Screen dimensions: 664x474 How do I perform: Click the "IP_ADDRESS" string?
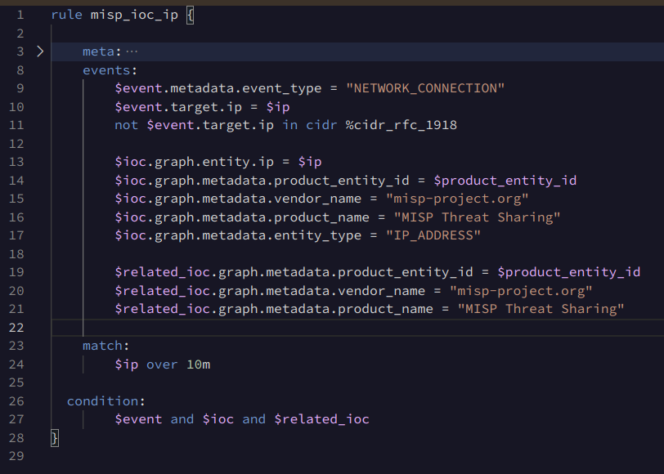433,235
